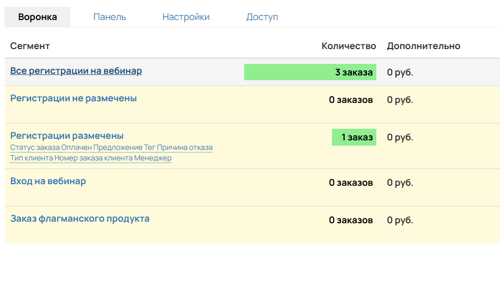The width and height of the screenshot is (500, 285).
Task: Open the Регистрации не размечены segment
Action: 73,98
